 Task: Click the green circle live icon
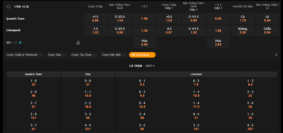click(16, 43)
